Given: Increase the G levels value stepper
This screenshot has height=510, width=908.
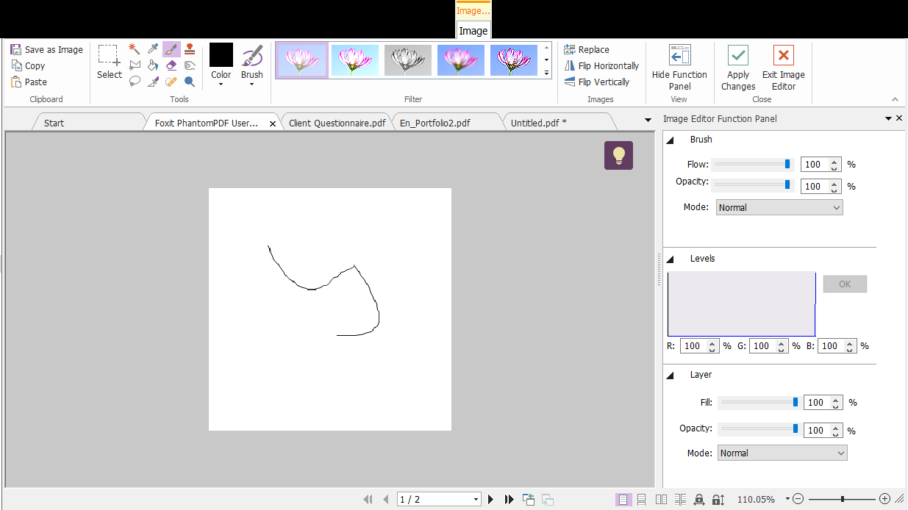Looking at the screenshot, I should 782,342.
